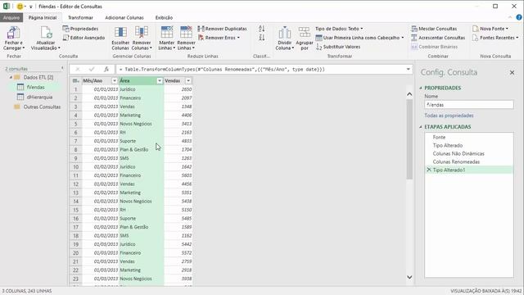Open Área column filter dropdown

160,80
